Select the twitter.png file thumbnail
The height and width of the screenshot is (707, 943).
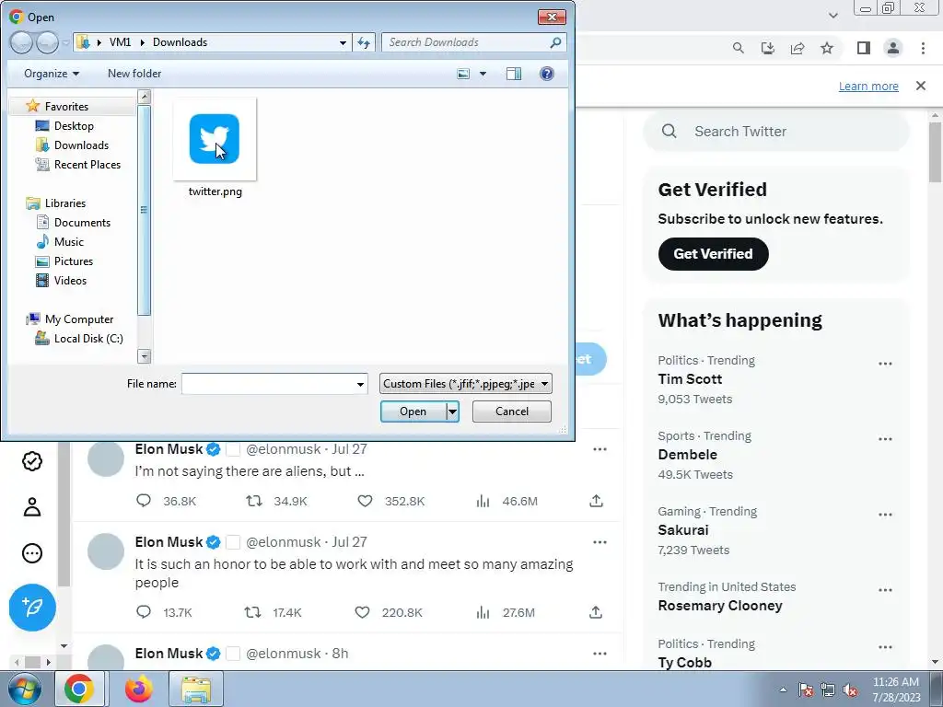pos(215,139)
